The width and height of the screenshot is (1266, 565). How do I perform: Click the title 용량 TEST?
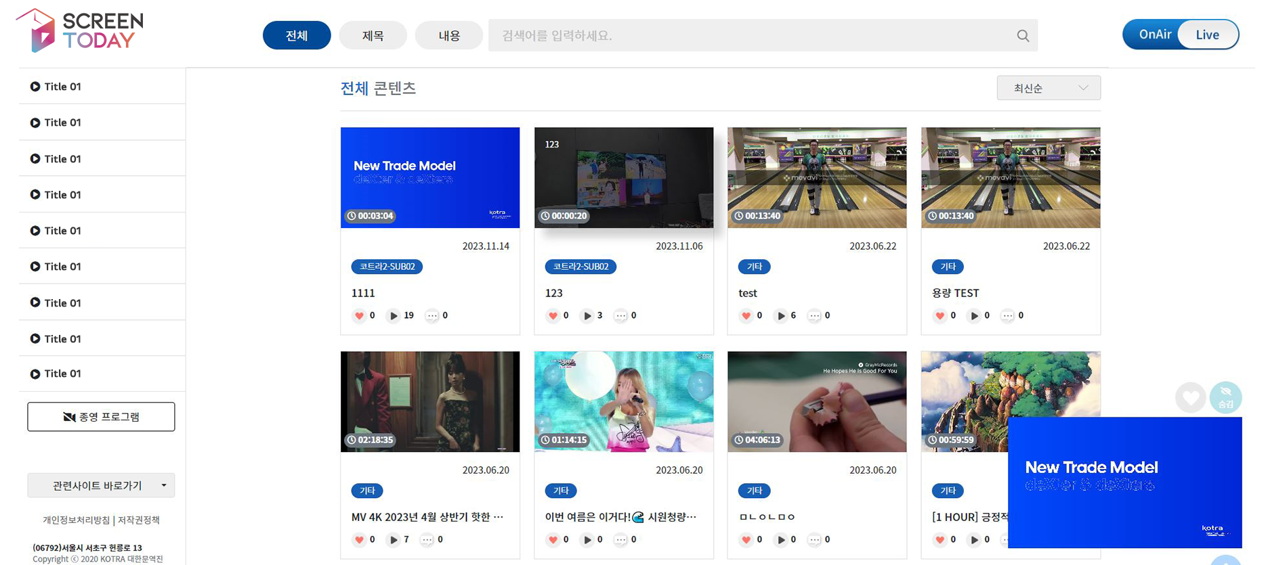point(955,293)
